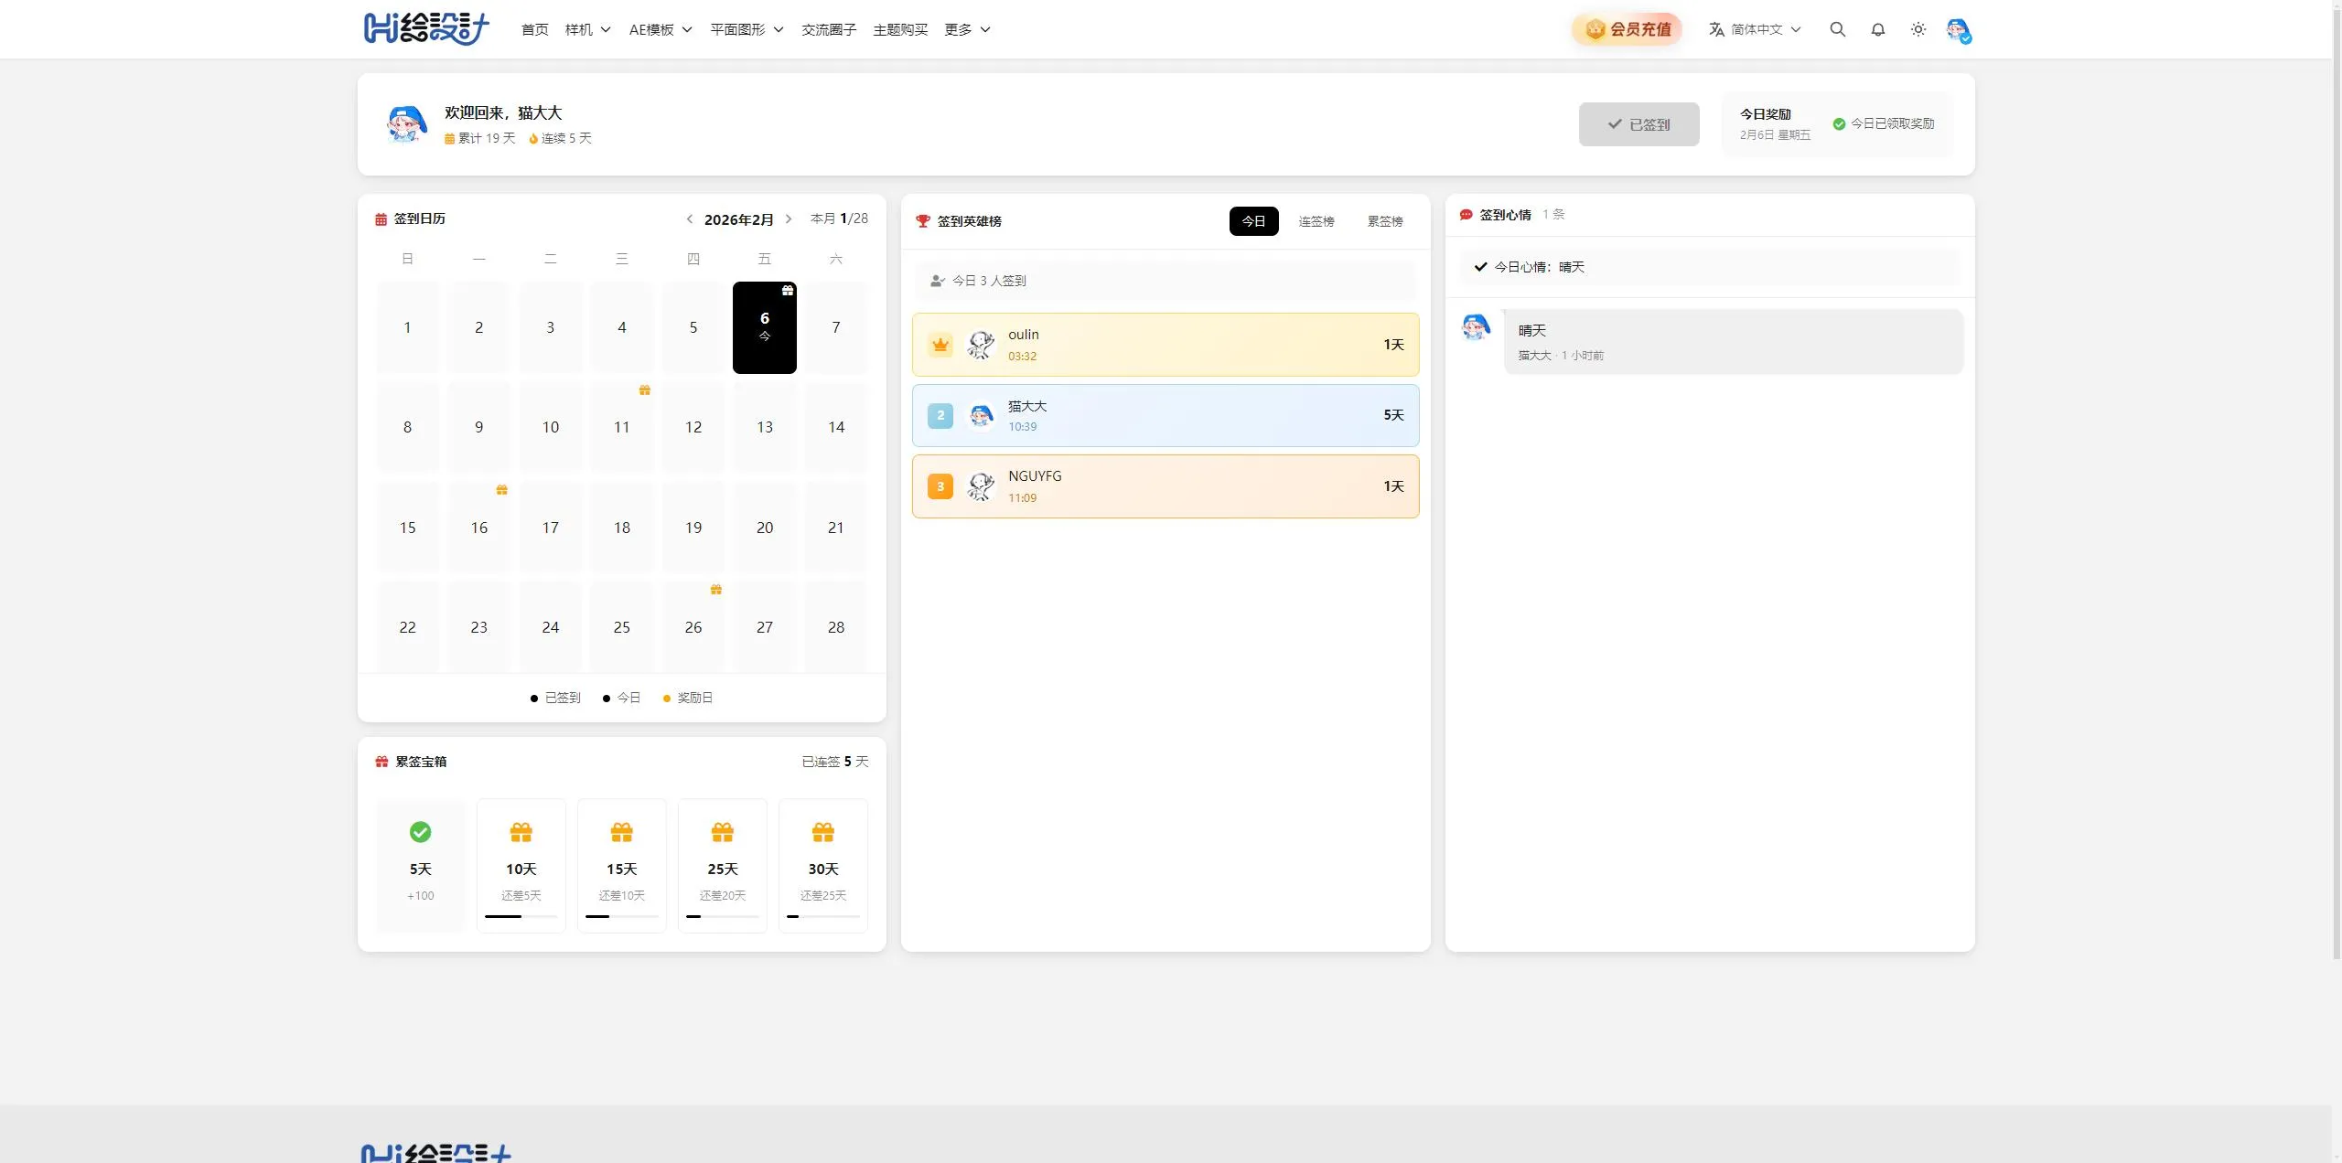
Task: Switch to the 累签榜 tab
Action: [x=1384, y=221]
